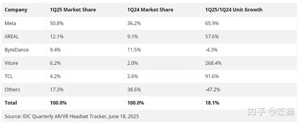This screenshot has width=302, height=124.
Task: Click Meta's 50.8% market share value
Action: (57, 23)
